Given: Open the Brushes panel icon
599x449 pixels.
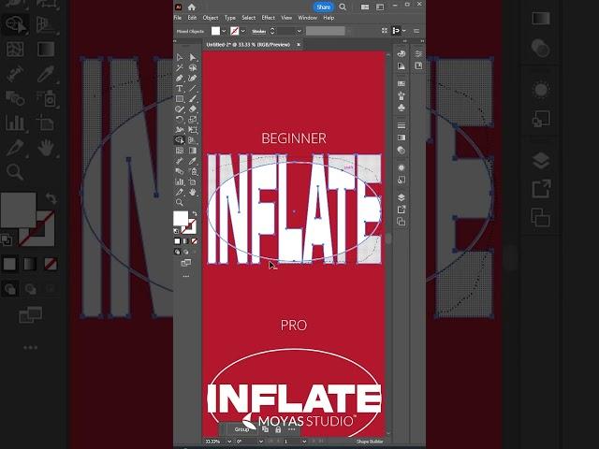Looking at the screenshot, I should coord(402,95).
